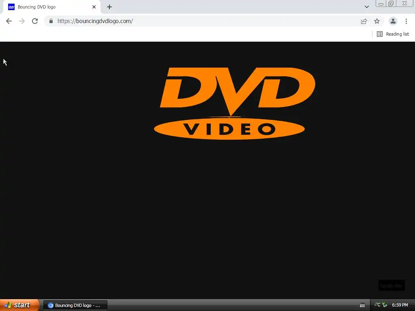Viewport: 415px width, 311px height.
Task: View site security lock info
Action: pos(51,21)
